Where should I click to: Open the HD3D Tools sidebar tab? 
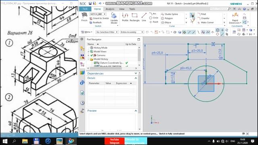click(x=82, y=83)
